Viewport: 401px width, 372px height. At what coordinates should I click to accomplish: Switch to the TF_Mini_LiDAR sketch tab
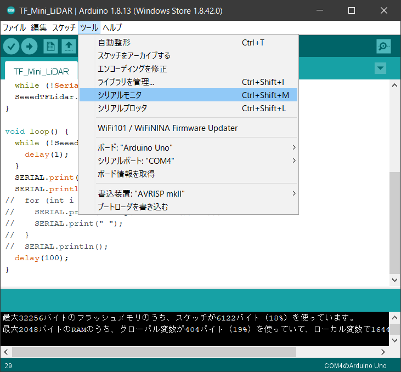pos(41,71)
